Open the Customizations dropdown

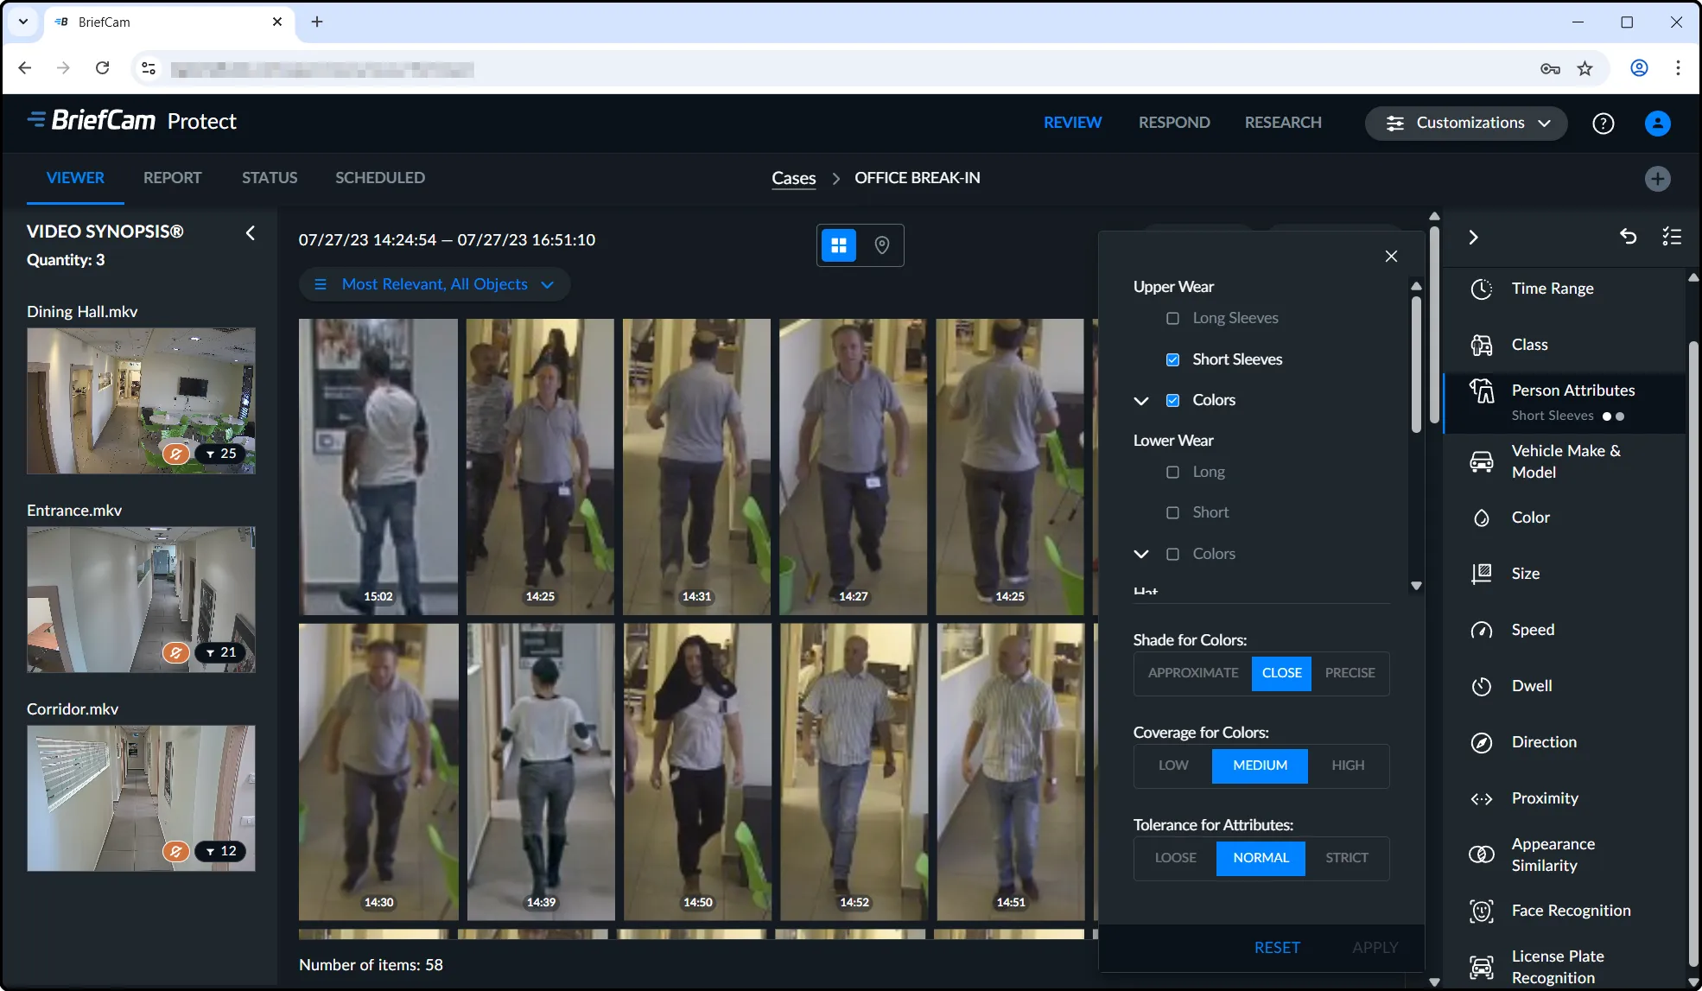point(1465,123)
